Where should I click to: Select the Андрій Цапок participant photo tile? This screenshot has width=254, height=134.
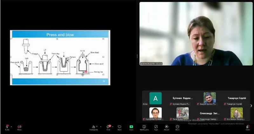(210, 98)
